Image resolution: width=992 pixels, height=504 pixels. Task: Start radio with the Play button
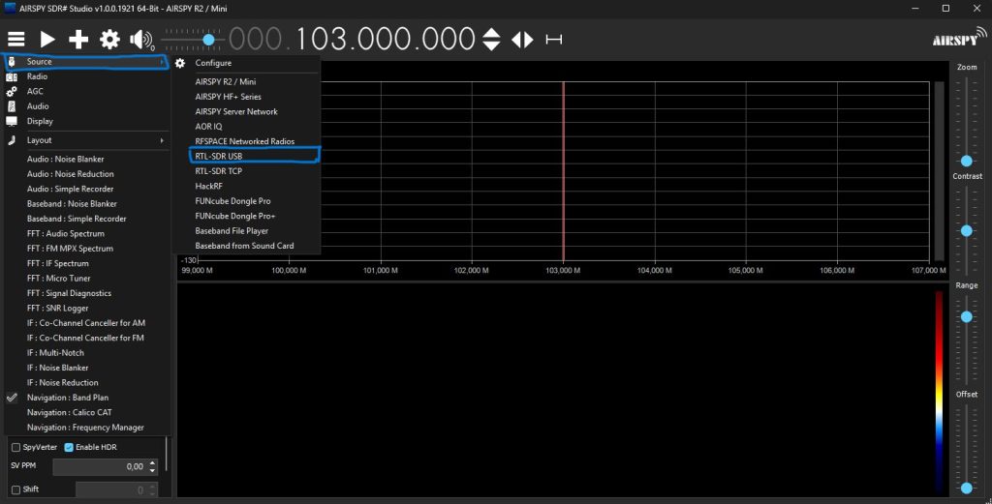pos(47,39)
